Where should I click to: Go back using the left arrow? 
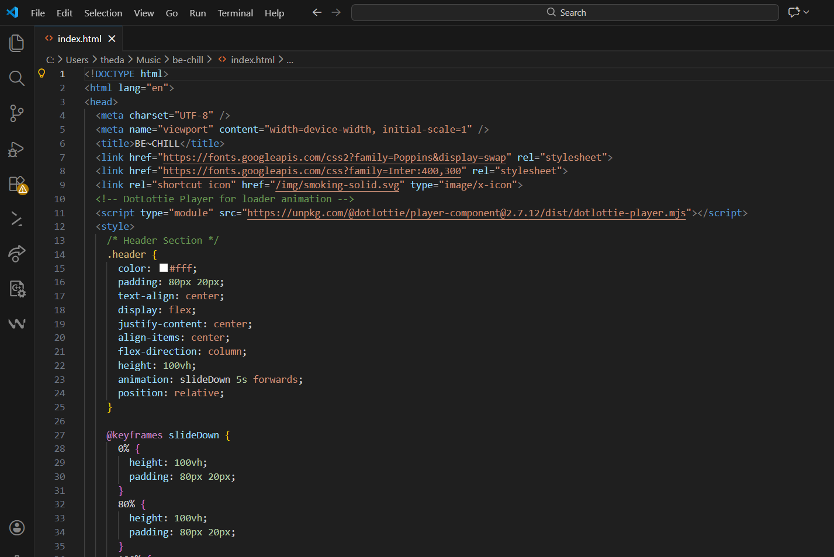[x=317, y=12]
